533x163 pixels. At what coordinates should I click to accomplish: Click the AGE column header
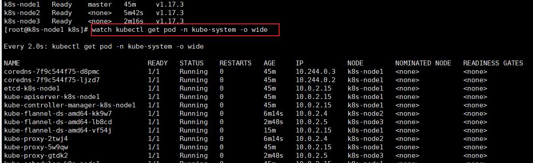pos(269,63)
